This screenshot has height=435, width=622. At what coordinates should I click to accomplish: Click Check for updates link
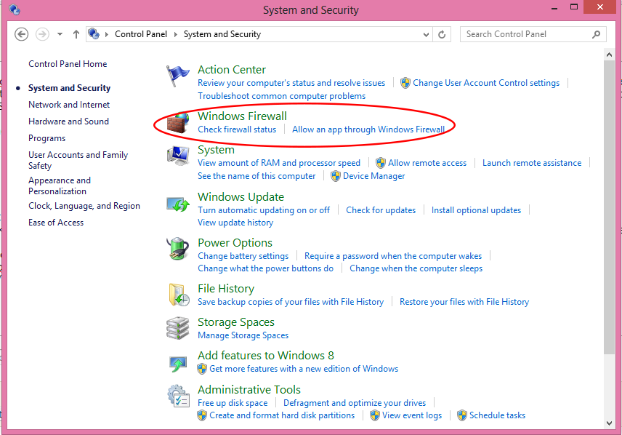[381, 210]
